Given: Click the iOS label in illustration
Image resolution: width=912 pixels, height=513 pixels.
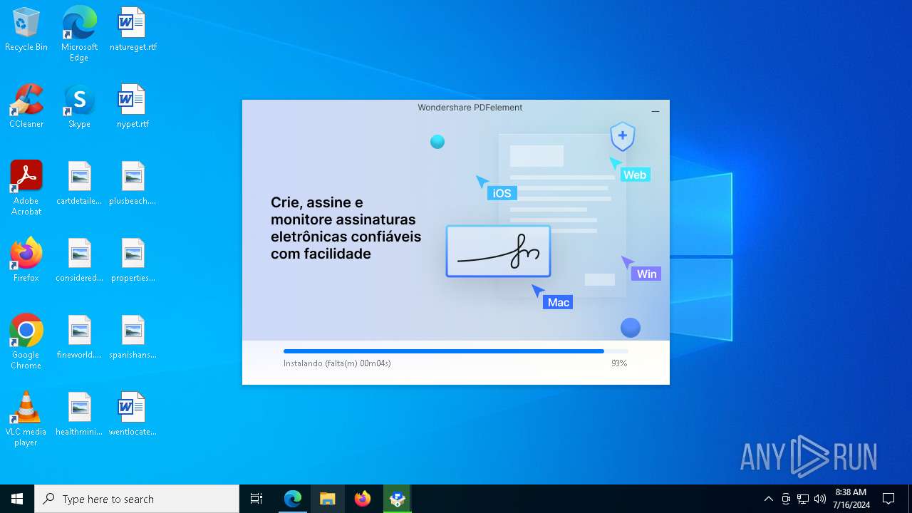Looking at the screenshot, I should tap(502, 193).
